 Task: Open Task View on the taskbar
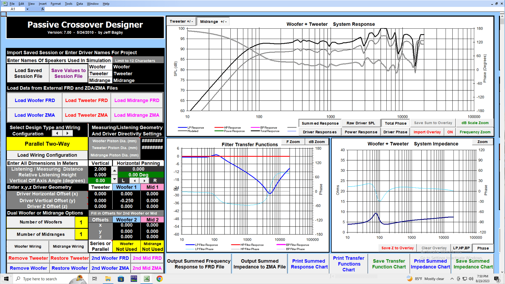pos(94,279)
